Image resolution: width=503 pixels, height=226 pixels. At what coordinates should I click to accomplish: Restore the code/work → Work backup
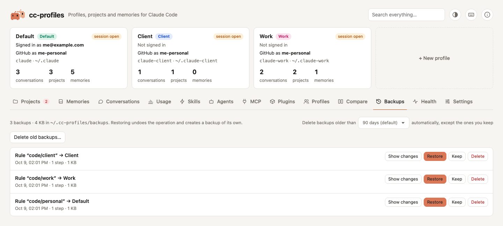pyautogui.click(x=435, y=179)
